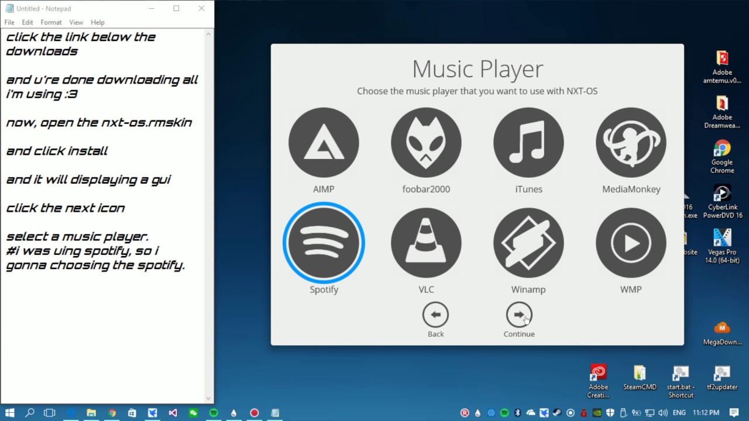Open Chrome from the taskbar
749x421 pixels.
(112, 413)
